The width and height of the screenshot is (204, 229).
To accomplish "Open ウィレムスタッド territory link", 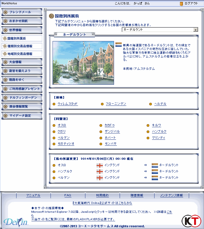I will click(68, 104).
